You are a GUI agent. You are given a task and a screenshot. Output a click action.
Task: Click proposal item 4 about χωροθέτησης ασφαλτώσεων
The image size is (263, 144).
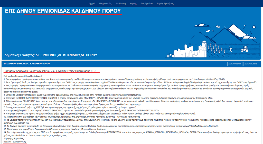pyautogui.click(x=72, y=95)
